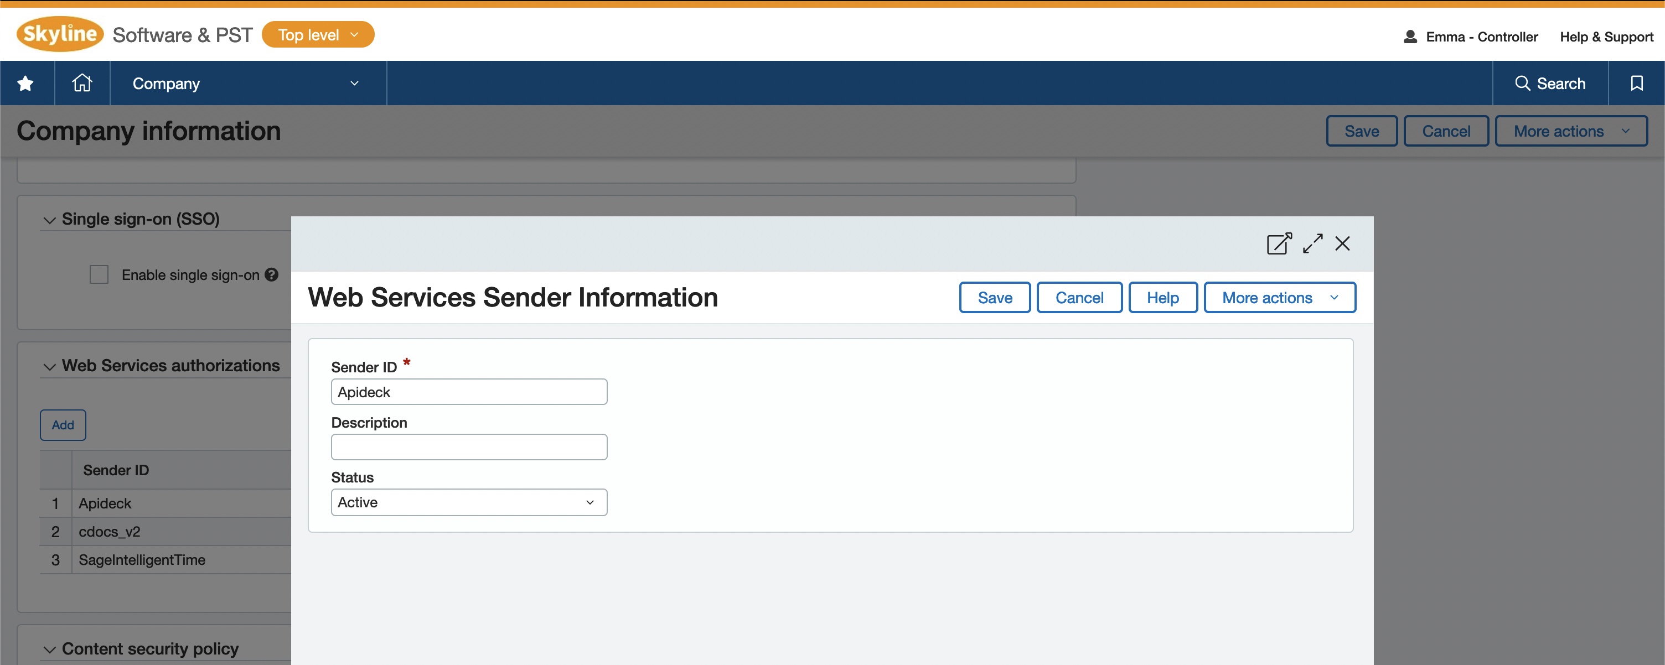
Task: Enable single sign-on checkbox
Action: coord(97,274)
